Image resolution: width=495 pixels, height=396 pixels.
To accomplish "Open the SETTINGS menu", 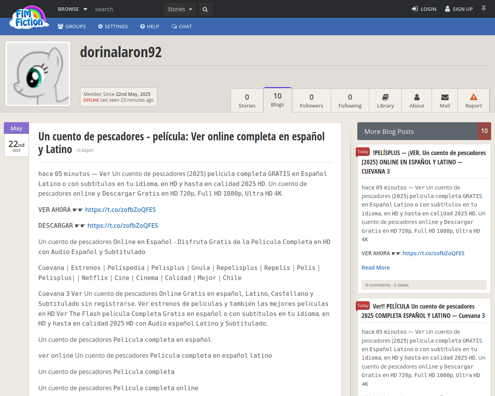I will [x=113, y=26].
